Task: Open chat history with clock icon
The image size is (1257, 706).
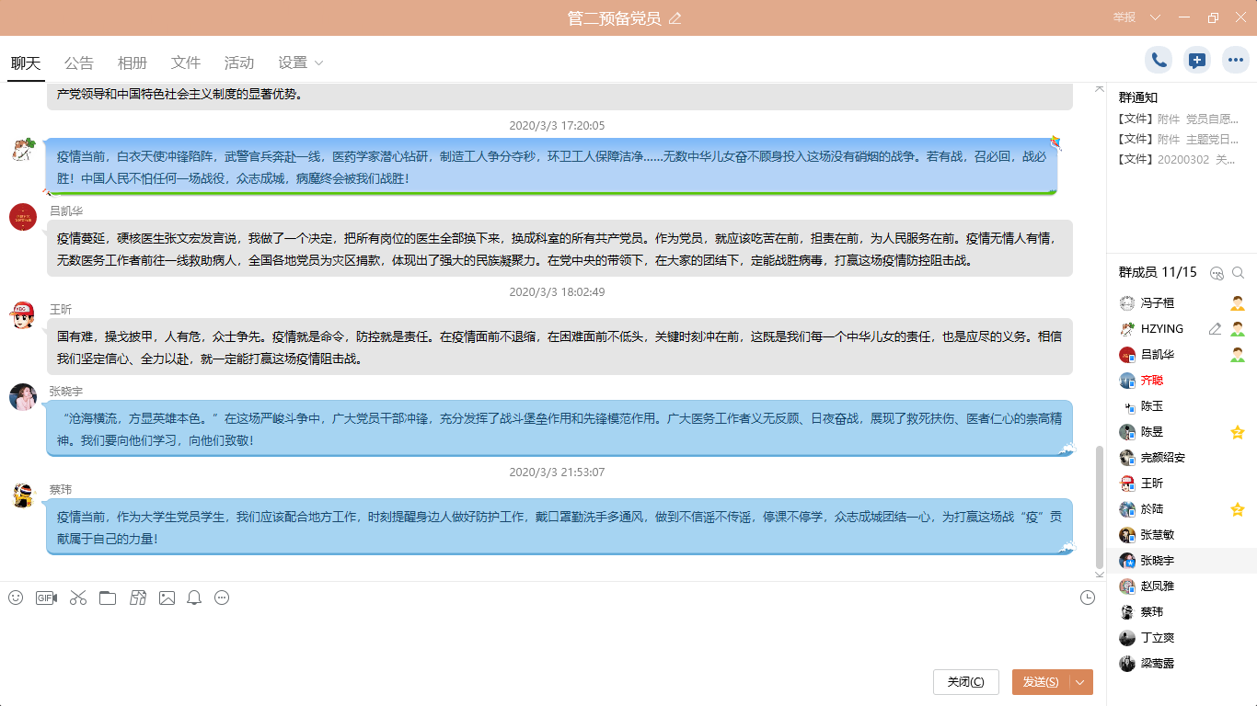Action: click(1088, 598)
